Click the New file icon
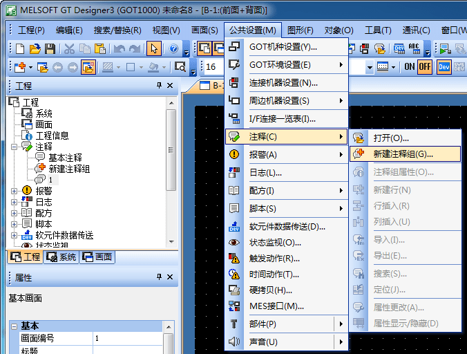Screen dimensions: 467x354 tap(20, 48)
